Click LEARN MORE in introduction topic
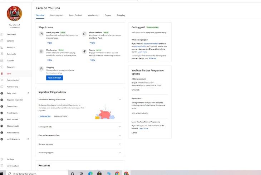Viewport: 261px width, 175px height. 44,117
